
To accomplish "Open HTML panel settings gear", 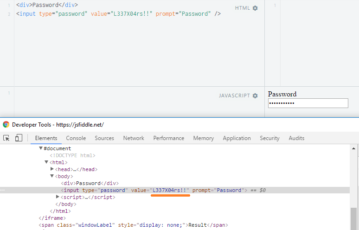I will (x=255, y=8).
